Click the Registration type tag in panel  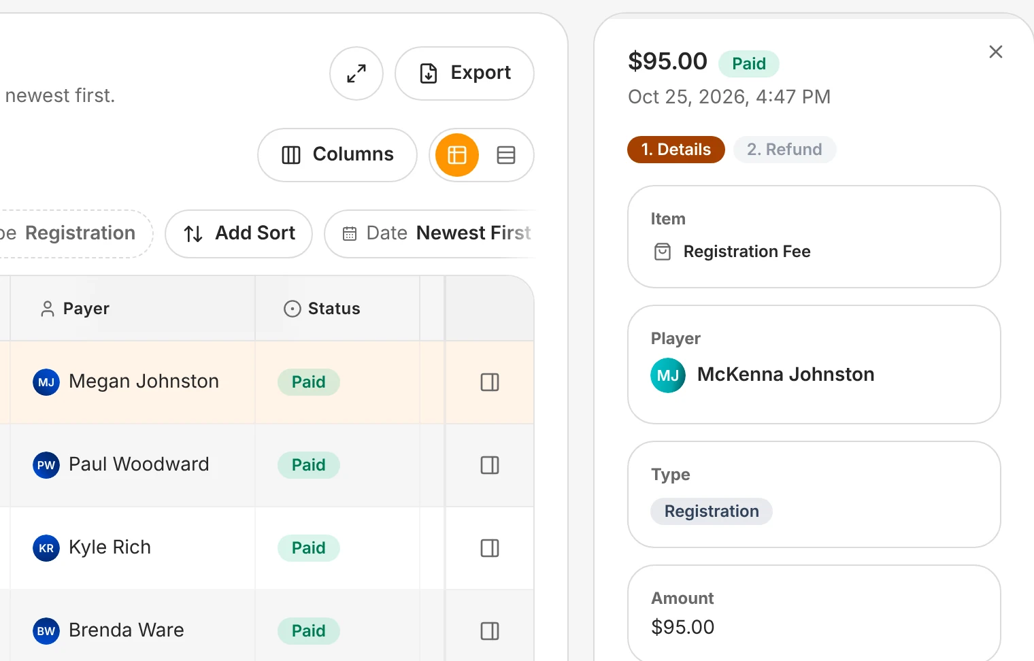click(x=712, y=511)
